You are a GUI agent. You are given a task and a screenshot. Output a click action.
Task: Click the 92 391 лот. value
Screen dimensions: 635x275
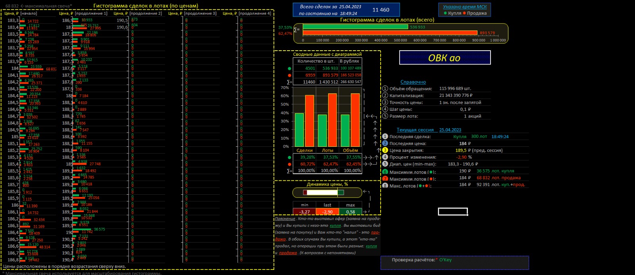click(x=488, y=185)
